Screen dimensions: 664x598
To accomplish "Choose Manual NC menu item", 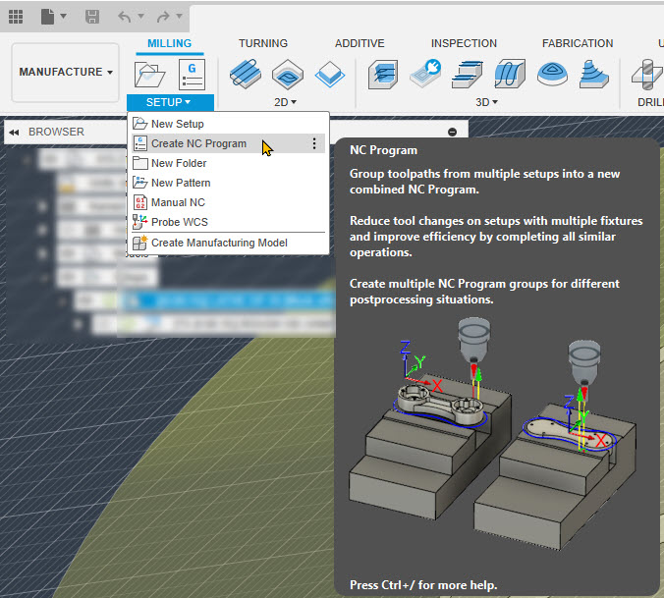I will (x=228, y=202).
